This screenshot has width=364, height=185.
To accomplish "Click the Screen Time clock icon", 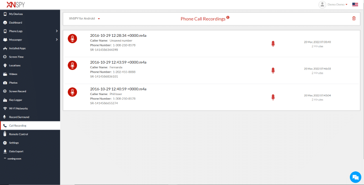I will (x=5, y=57).
